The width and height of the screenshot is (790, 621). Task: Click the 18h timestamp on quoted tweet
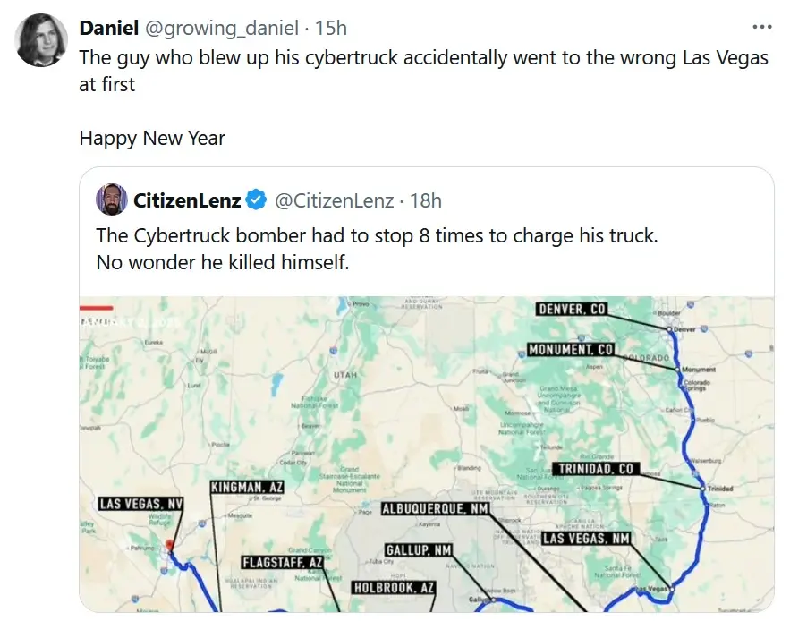426,200
